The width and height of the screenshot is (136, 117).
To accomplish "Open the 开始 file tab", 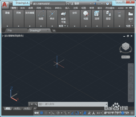I will coord(10,31).
